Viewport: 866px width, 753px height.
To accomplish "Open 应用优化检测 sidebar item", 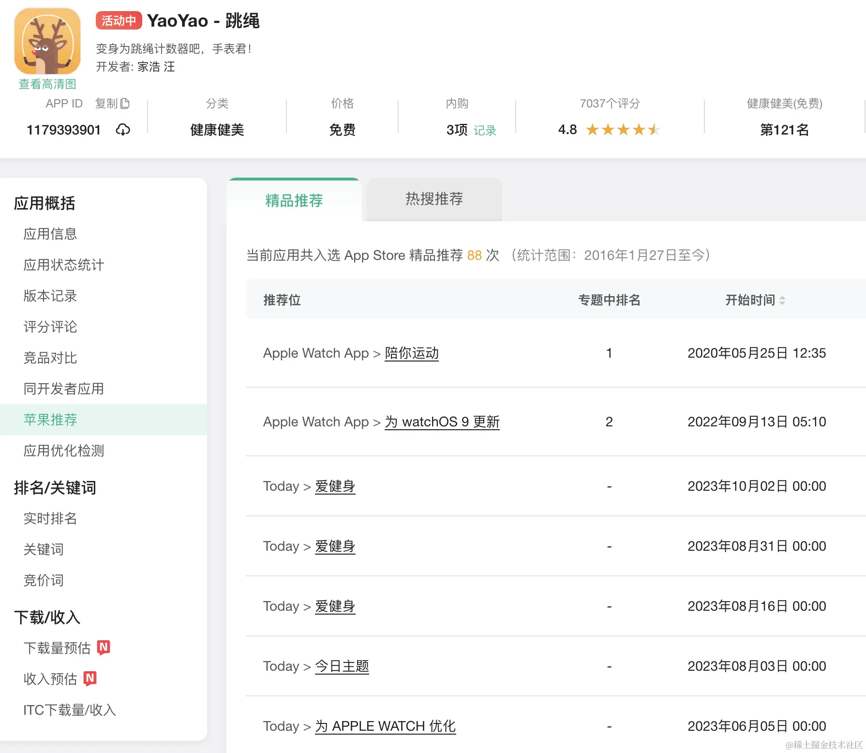I will click(64, 451).
